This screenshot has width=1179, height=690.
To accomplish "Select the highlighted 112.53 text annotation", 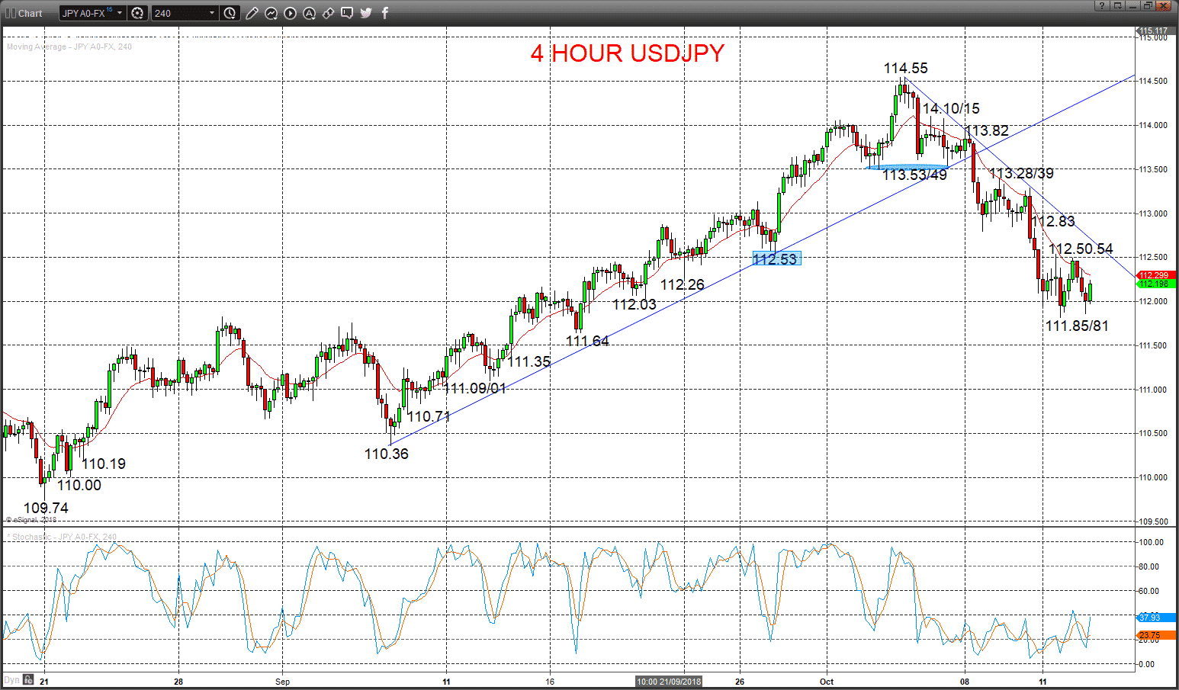I will pos(776,259).
